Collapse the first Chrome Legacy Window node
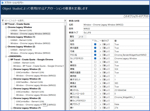Viewport: 150px width, 111px height. coord(6,27)
